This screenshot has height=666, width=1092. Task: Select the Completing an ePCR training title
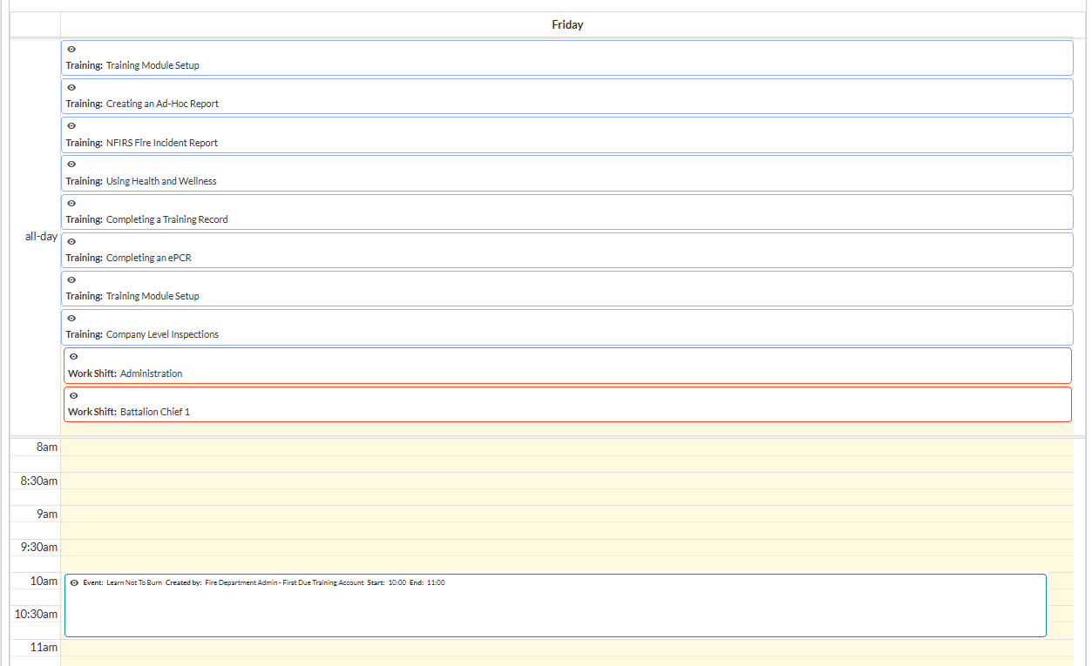[148, 258]
